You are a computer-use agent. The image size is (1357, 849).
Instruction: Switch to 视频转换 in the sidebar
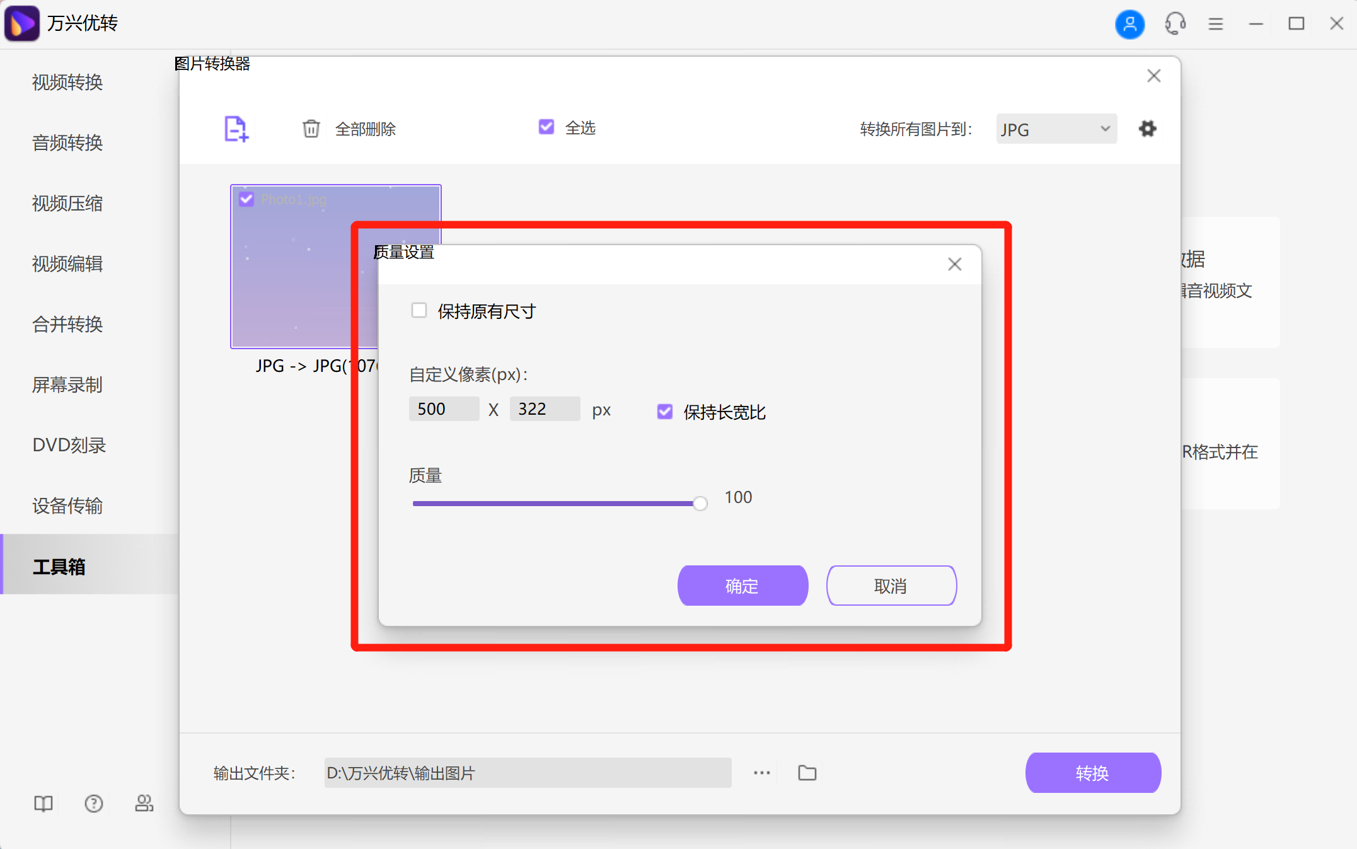(x=67, y=83)
